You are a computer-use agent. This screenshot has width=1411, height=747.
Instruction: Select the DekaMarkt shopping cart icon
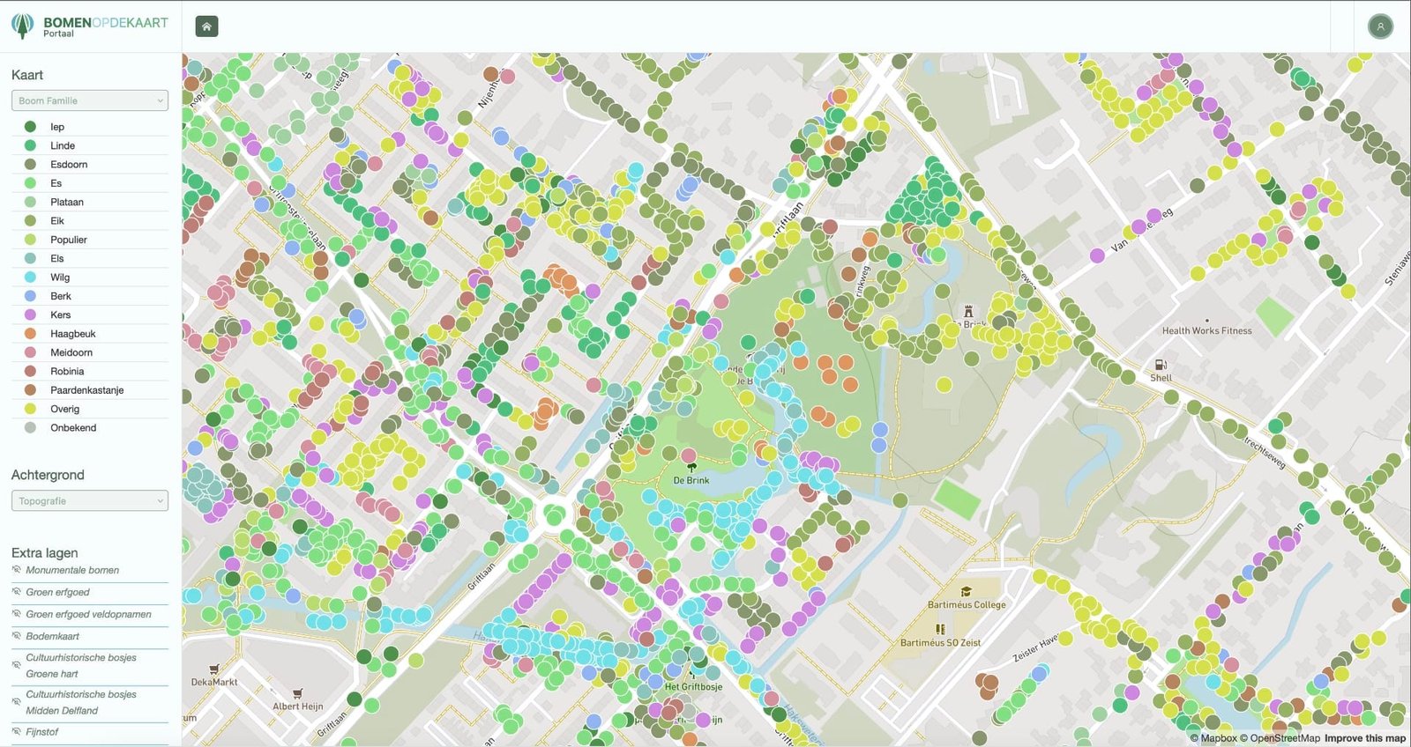click(x=213, y=669)
